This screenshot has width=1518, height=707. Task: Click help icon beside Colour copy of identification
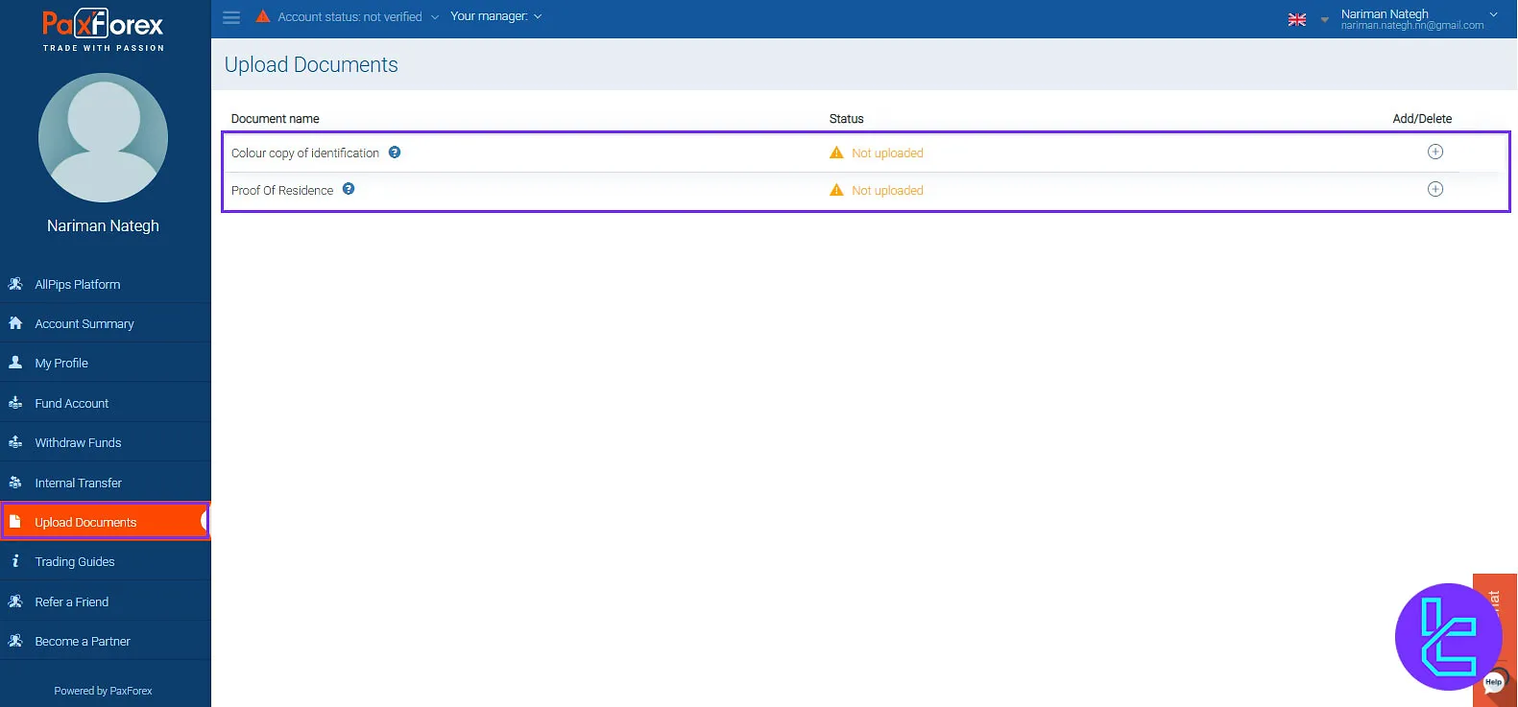(395, 153)
